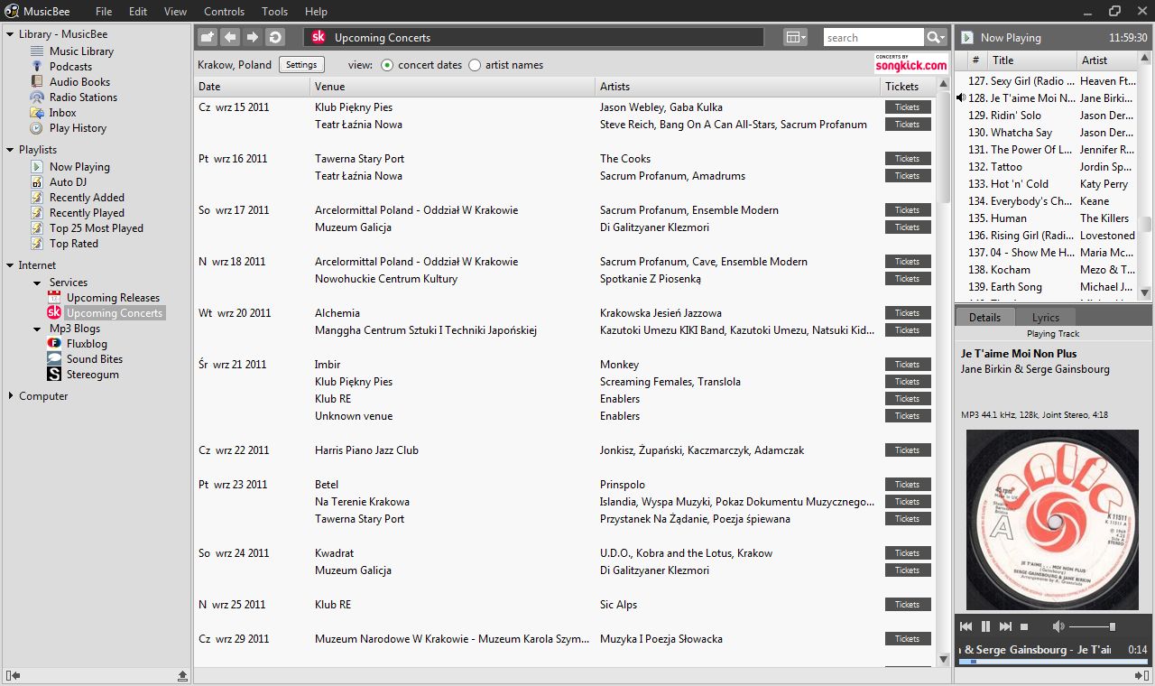1155x686 pixels.
Task: Open the Top 25 Most Played playlist
Action: tap(96, 228)
